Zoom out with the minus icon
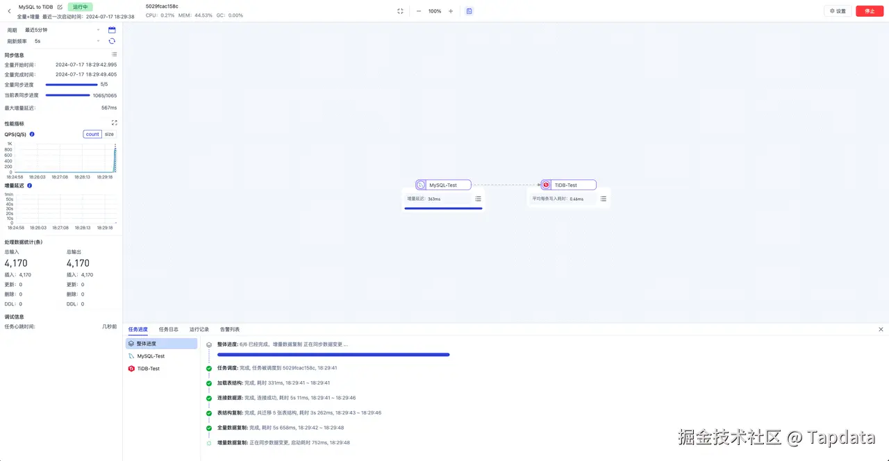 [419, 11]
